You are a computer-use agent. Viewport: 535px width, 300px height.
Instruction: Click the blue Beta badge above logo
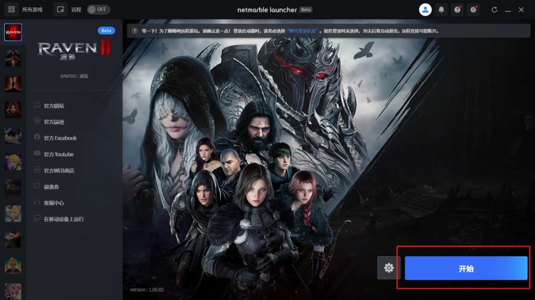click(x=106, y=31)
